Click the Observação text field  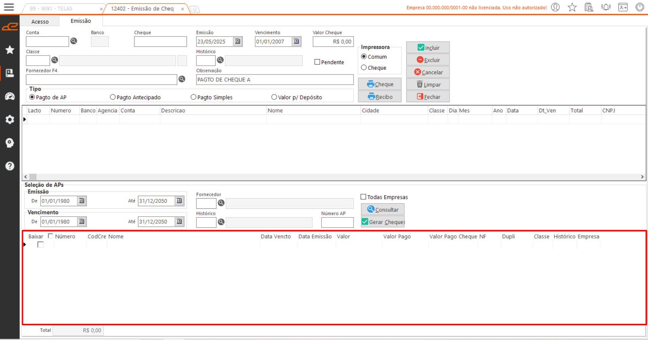coord(274,80)
